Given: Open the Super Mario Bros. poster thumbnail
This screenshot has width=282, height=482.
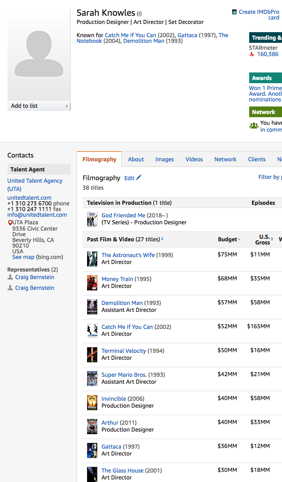Looking at the screenshot, I should [x=92, y=379].
